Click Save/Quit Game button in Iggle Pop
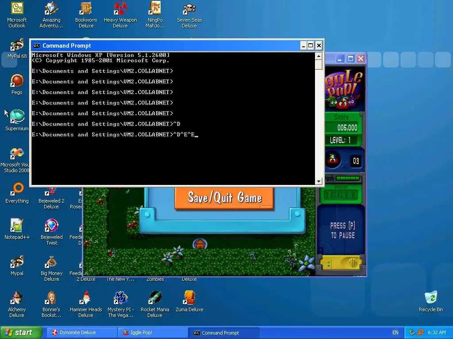453x339 pixels. tap(224, 198)
